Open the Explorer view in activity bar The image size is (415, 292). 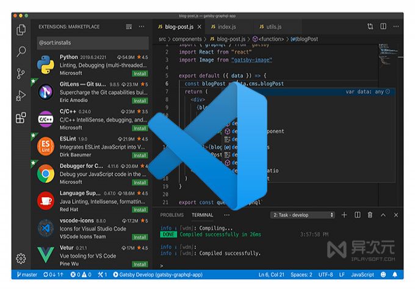21,30
